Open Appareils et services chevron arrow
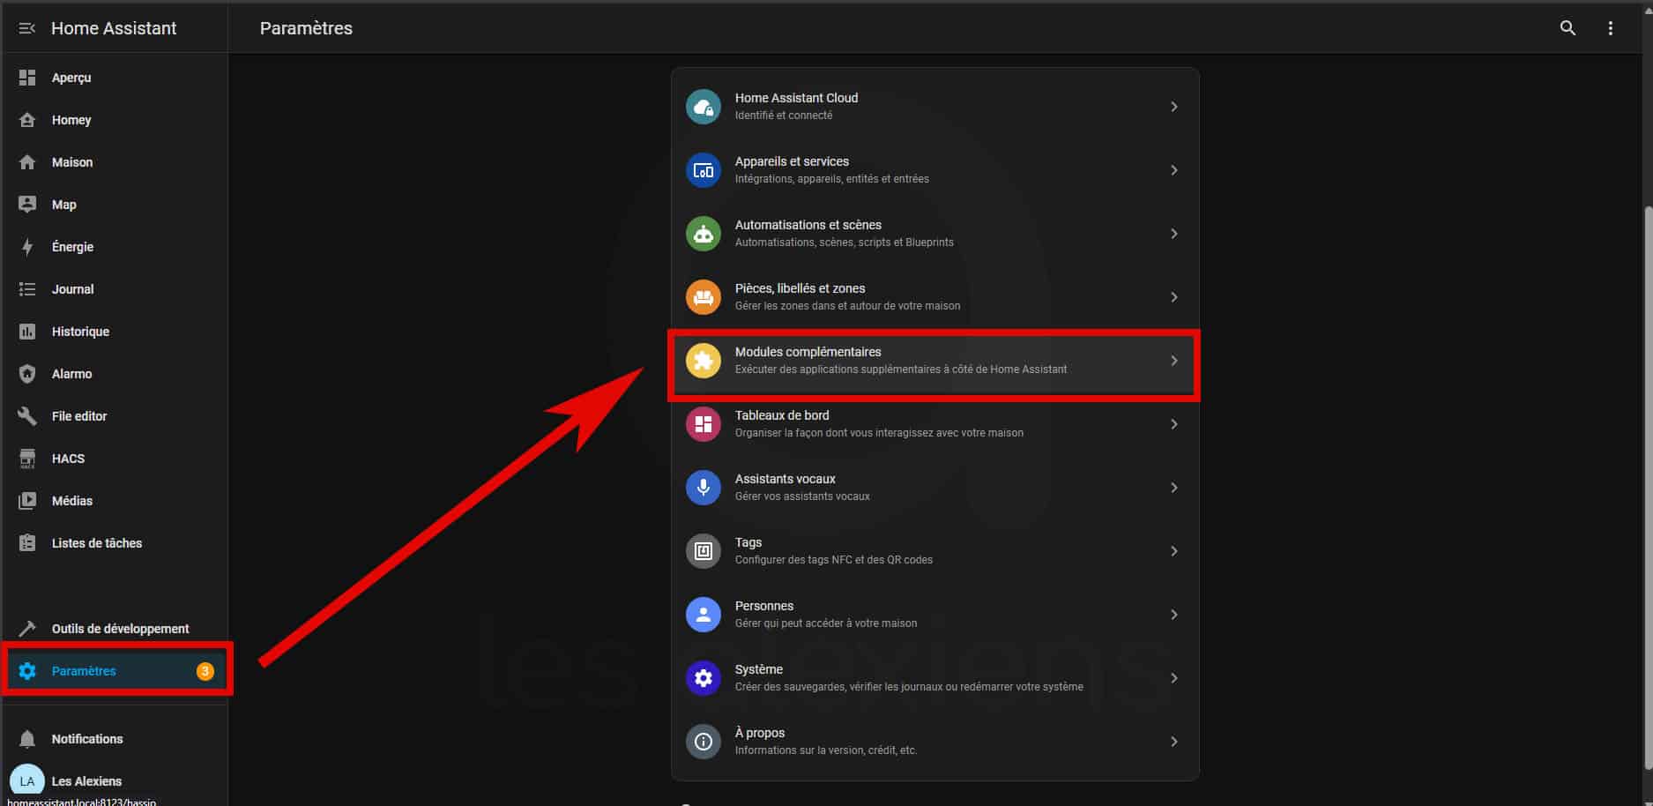1653x806 pixels. 1174,170
